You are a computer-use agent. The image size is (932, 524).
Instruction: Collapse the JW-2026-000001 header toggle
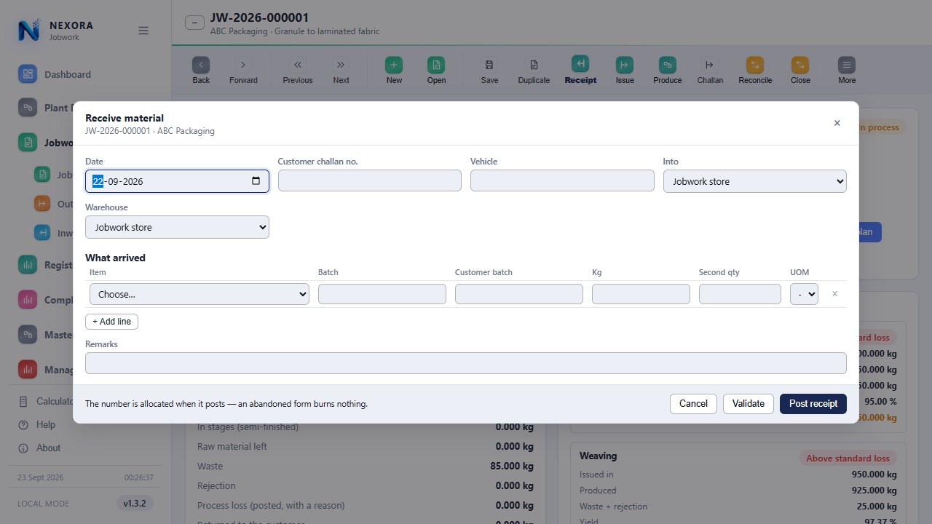point(194,23)
